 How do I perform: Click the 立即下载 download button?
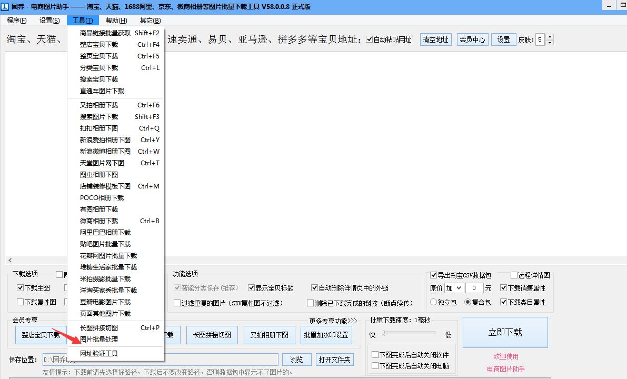[505, 332]
